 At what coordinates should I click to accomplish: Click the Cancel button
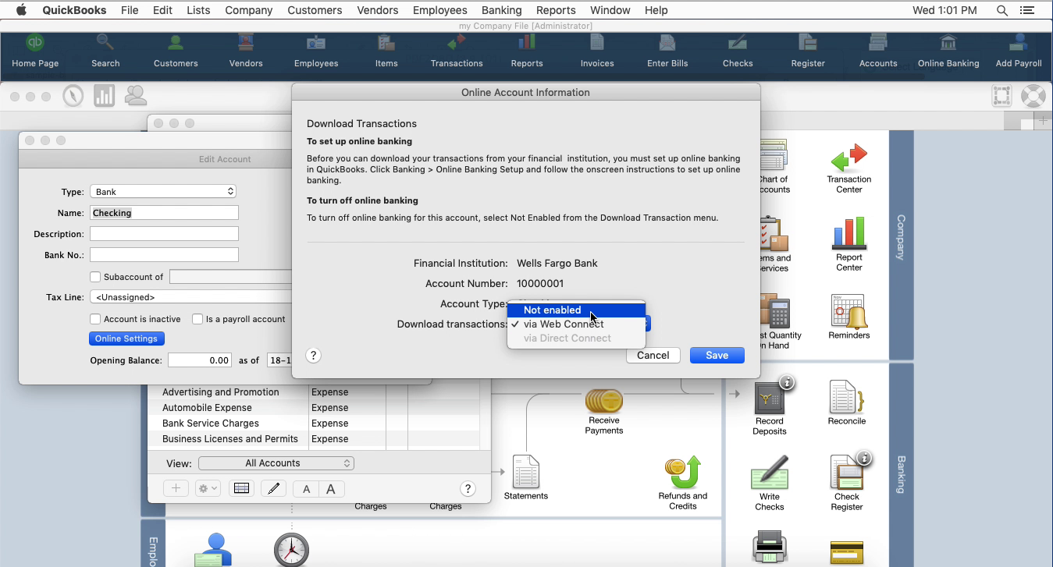pyautogui.click(x=653, y=356)
